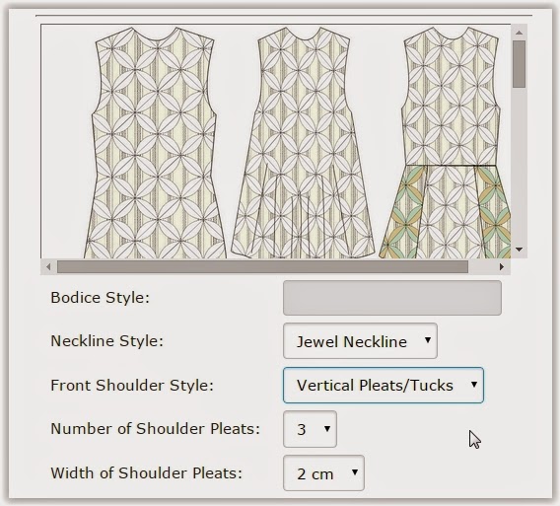560x506 pixels.
Task: Click the arrow beside 2 cm
Action: [355, 472]
